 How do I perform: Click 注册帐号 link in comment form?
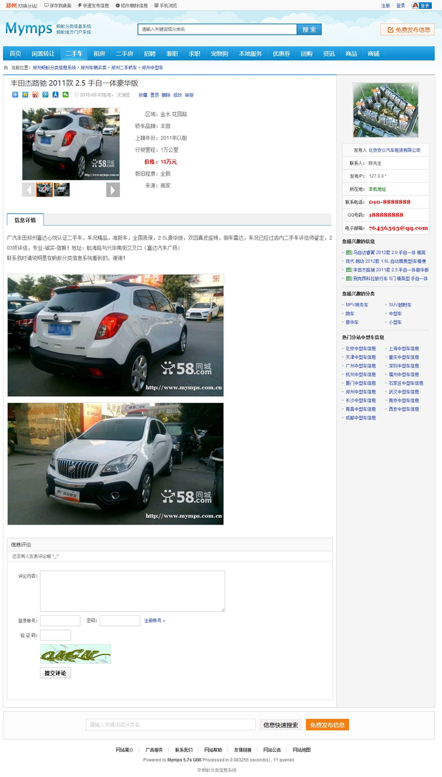154,621
